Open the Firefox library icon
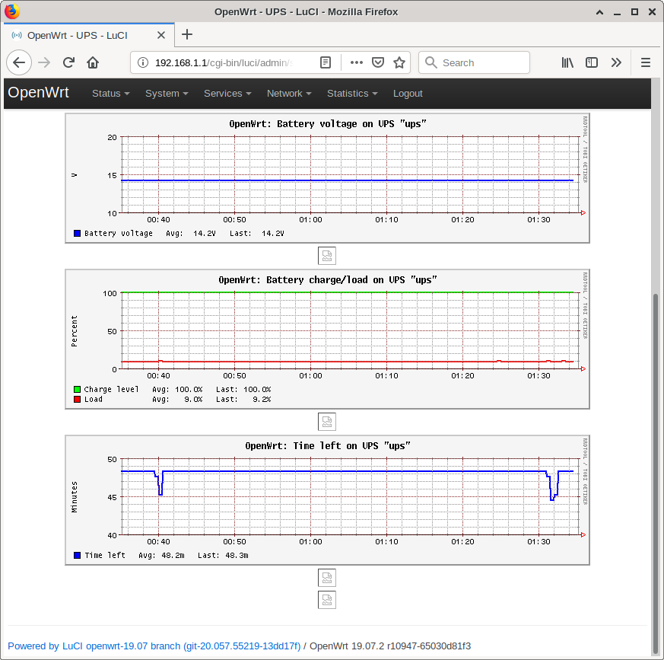Image resolution: width=664 pixels, height=660 pixels. pyautogui.click(x=567, y=62)
